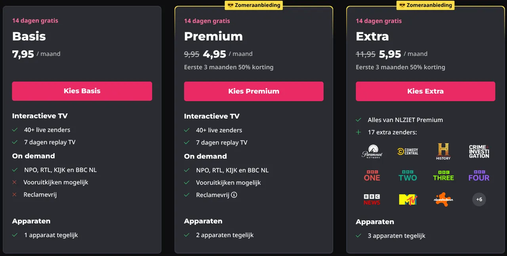Open the Reclamevrij info icon in Premium

point(234,195)
